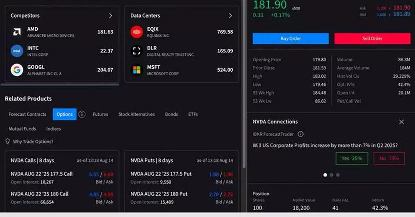The image size is (415, 217).
Task: Expand the Competitors panel chevron
Action: [111, 16]
